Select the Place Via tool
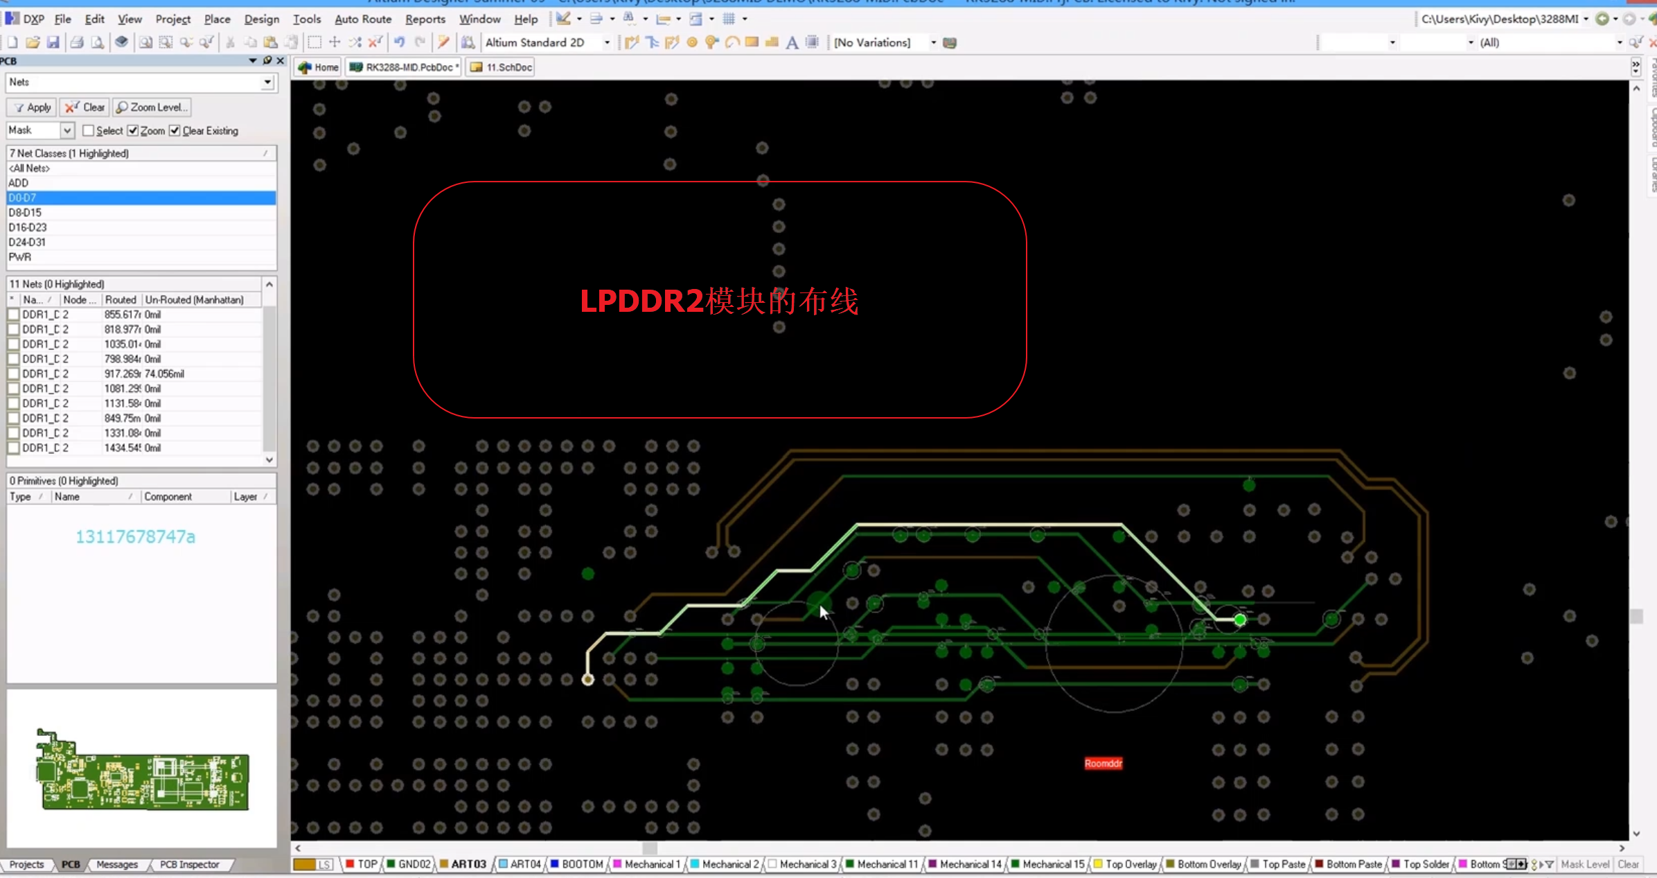The height and width of the screenshot is (878, 1657). (x=711, y=43)
